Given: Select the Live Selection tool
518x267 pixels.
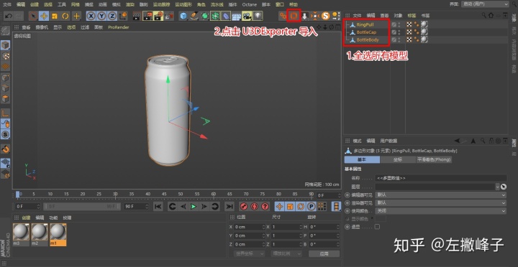Looking at the screenshot, I should coord(33,16).
